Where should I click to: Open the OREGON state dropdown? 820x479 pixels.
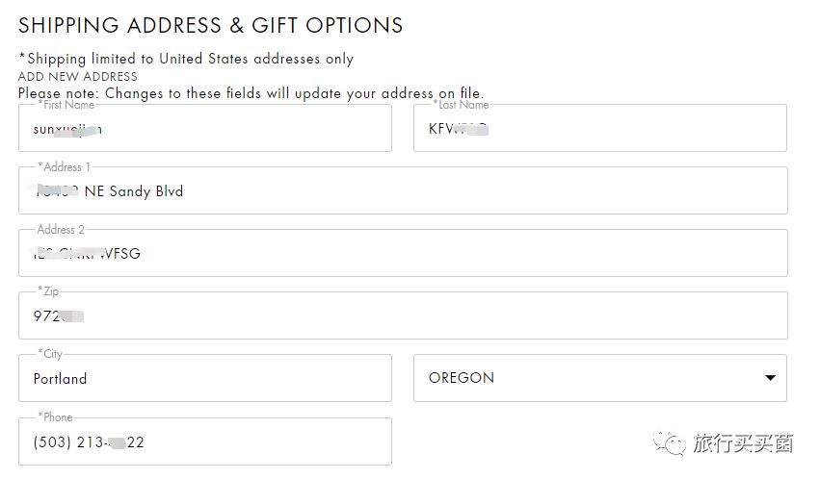(x=599, y=378)
